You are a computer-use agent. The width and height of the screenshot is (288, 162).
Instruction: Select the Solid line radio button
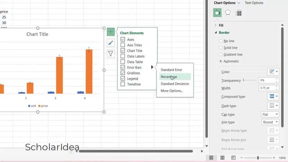221,48
